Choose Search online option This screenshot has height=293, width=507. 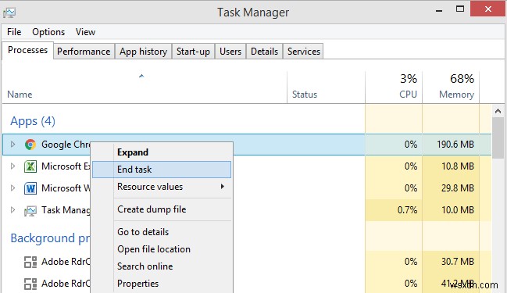(162, 266)
